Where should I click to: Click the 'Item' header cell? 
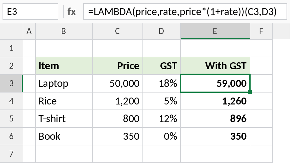click(x=64, y=66)
